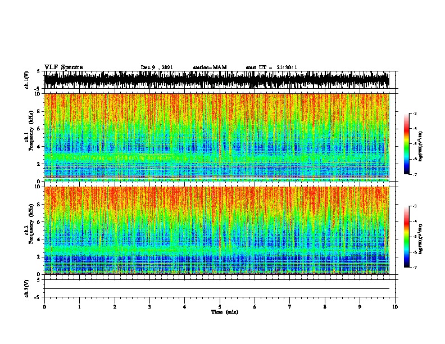The width and height of the screenshot is (445, 344).
Task: Click the time axis tick label '5'
Action: pos(220,307)
